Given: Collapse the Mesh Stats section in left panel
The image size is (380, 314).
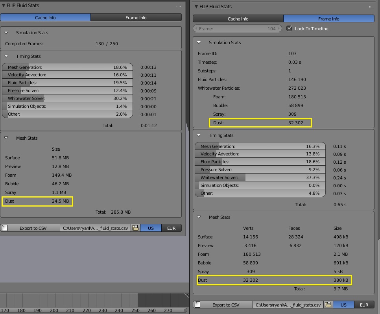Looking at the screenshot, I should (7, 138).
